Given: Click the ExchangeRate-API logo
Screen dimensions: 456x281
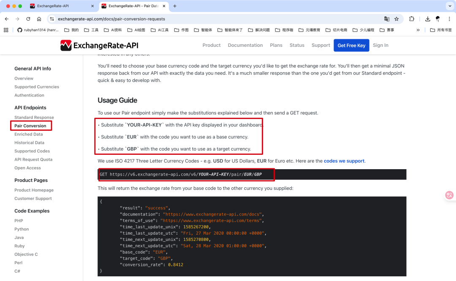Looking at the screenshot, I should pos(99,45).
